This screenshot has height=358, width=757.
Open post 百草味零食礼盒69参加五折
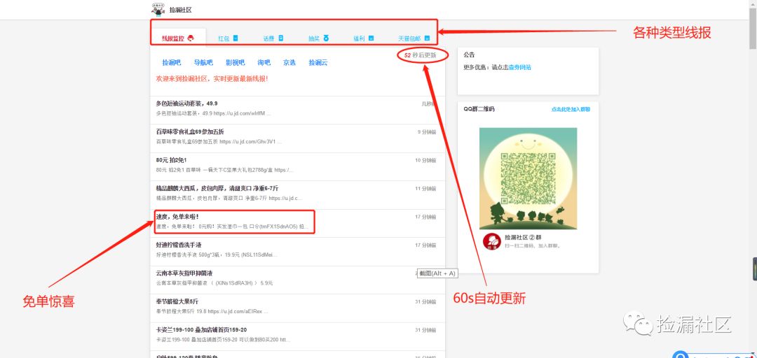click(x=190, y=132)
